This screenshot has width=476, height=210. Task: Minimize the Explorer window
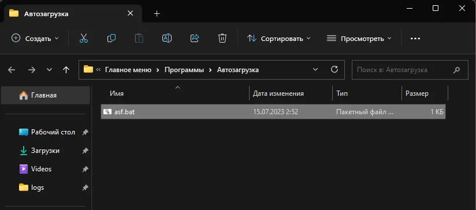[409, 8]
